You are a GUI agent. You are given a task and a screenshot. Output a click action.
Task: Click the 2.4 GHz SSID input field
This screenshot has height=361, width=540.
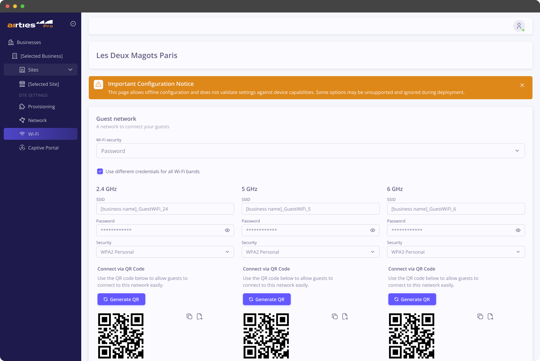165,209
